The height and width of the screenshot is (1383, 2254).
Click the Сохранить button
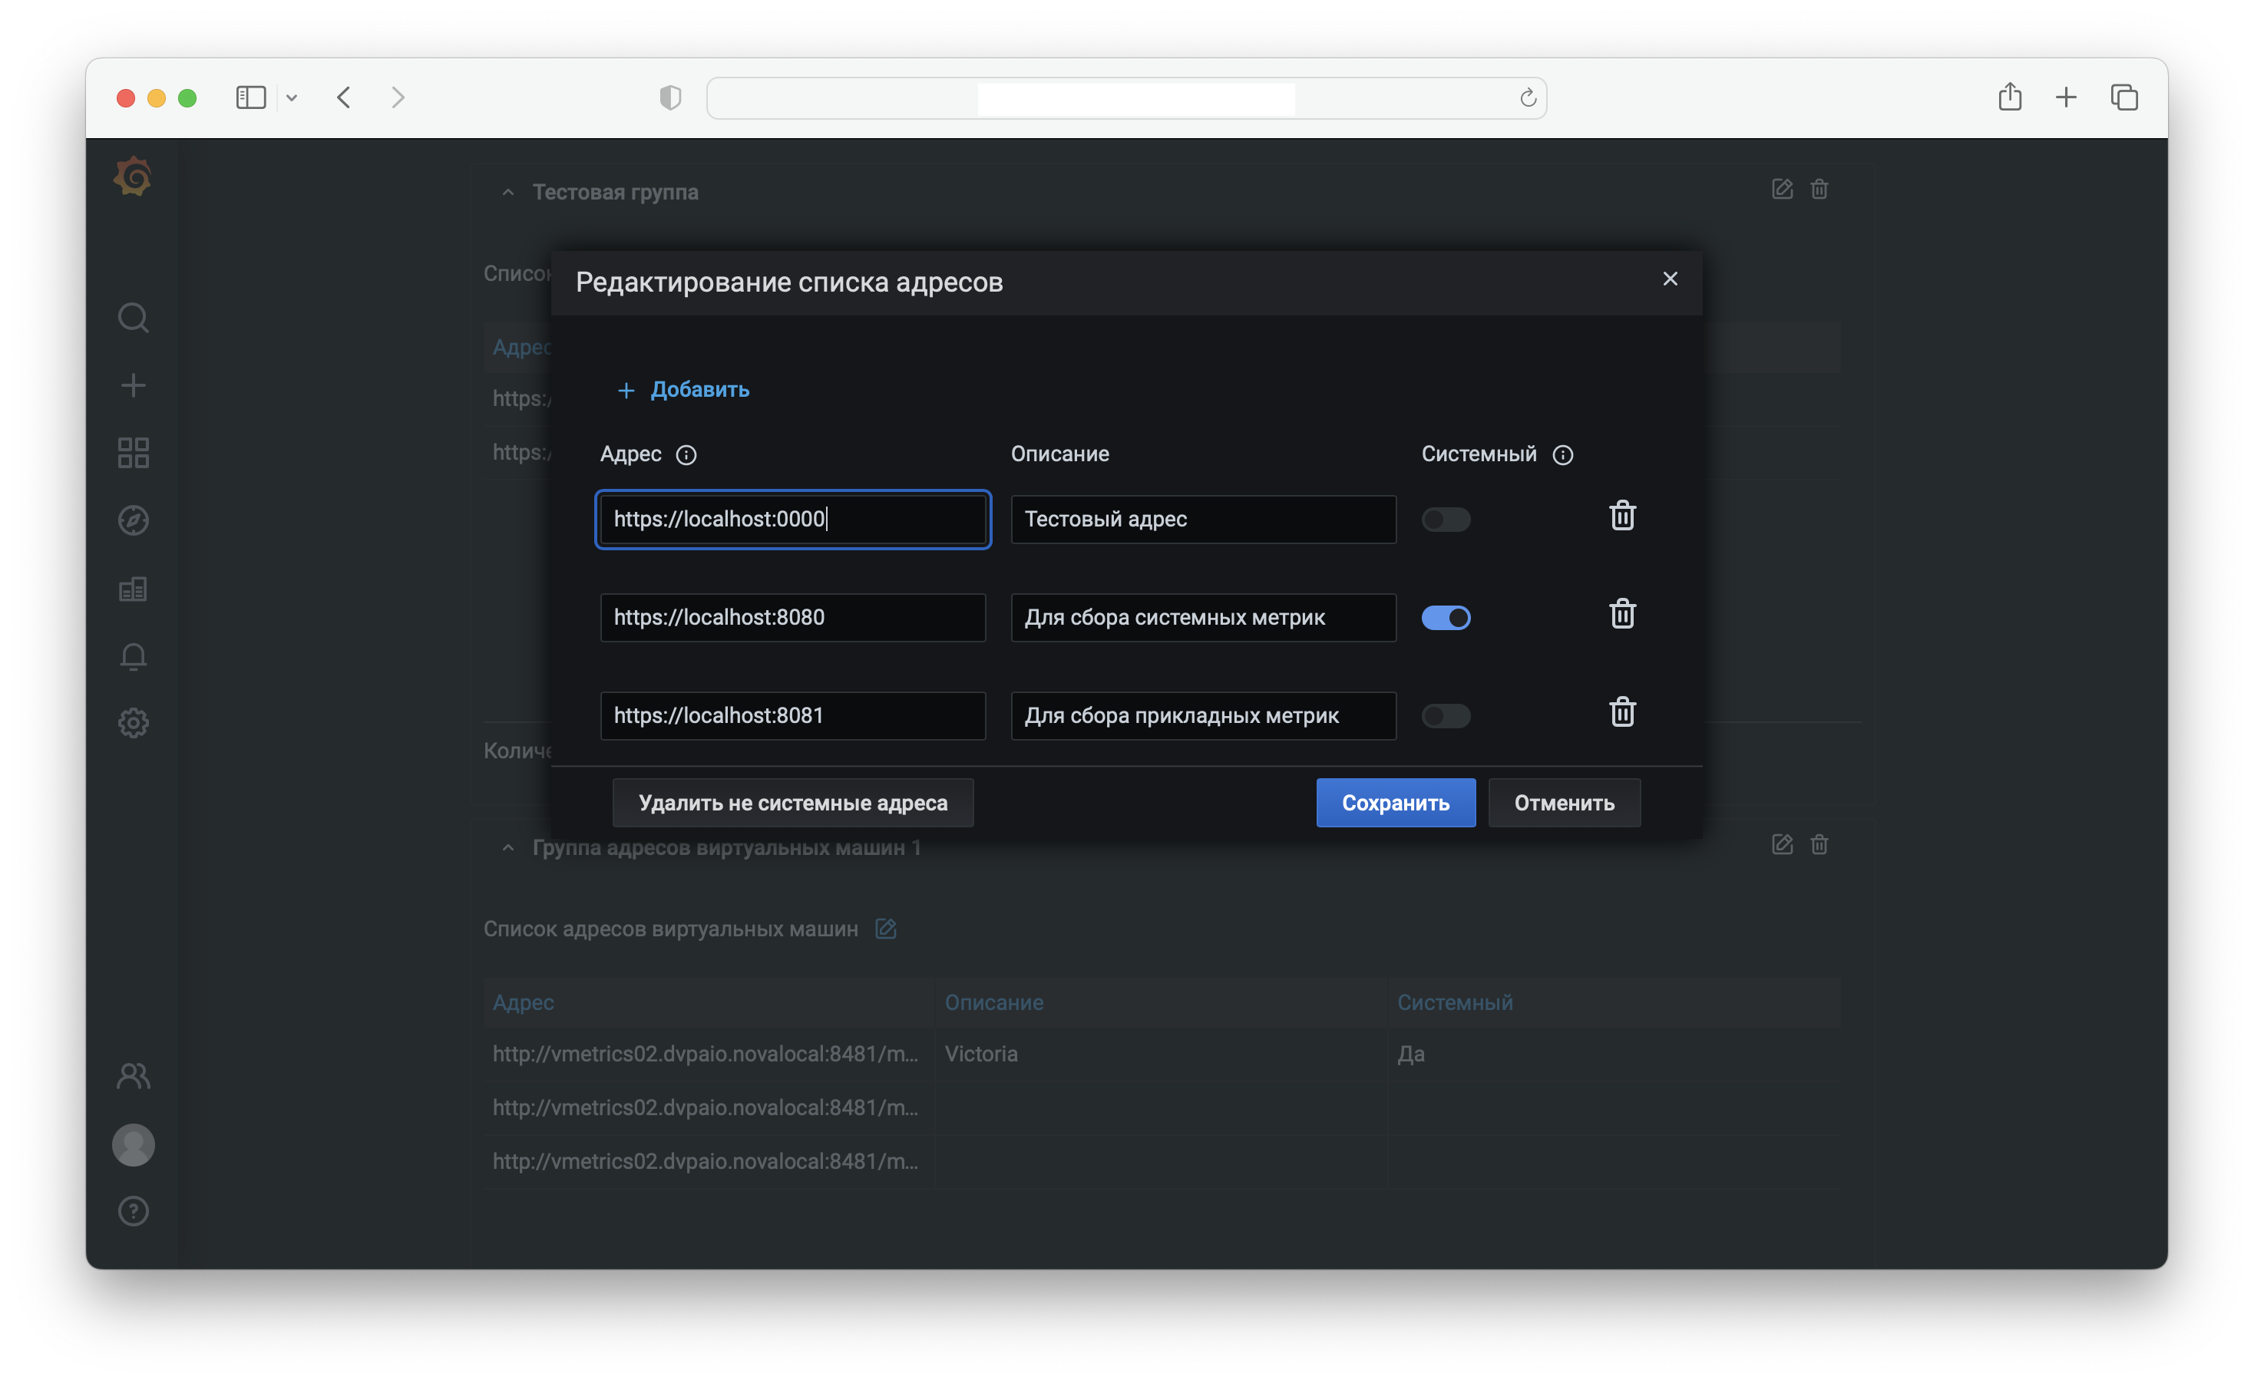[x=1395, y=803]
